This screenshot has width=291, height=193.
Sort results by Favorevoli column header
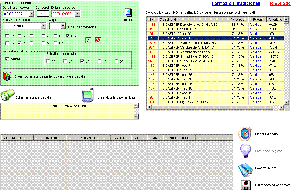tap(238, 19)
